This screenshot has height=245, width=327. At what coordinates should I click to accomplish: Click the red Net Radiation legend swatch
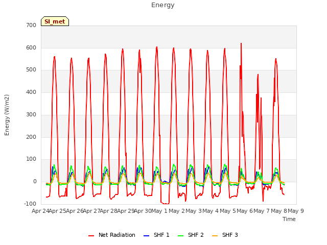[x=91, y=236]
